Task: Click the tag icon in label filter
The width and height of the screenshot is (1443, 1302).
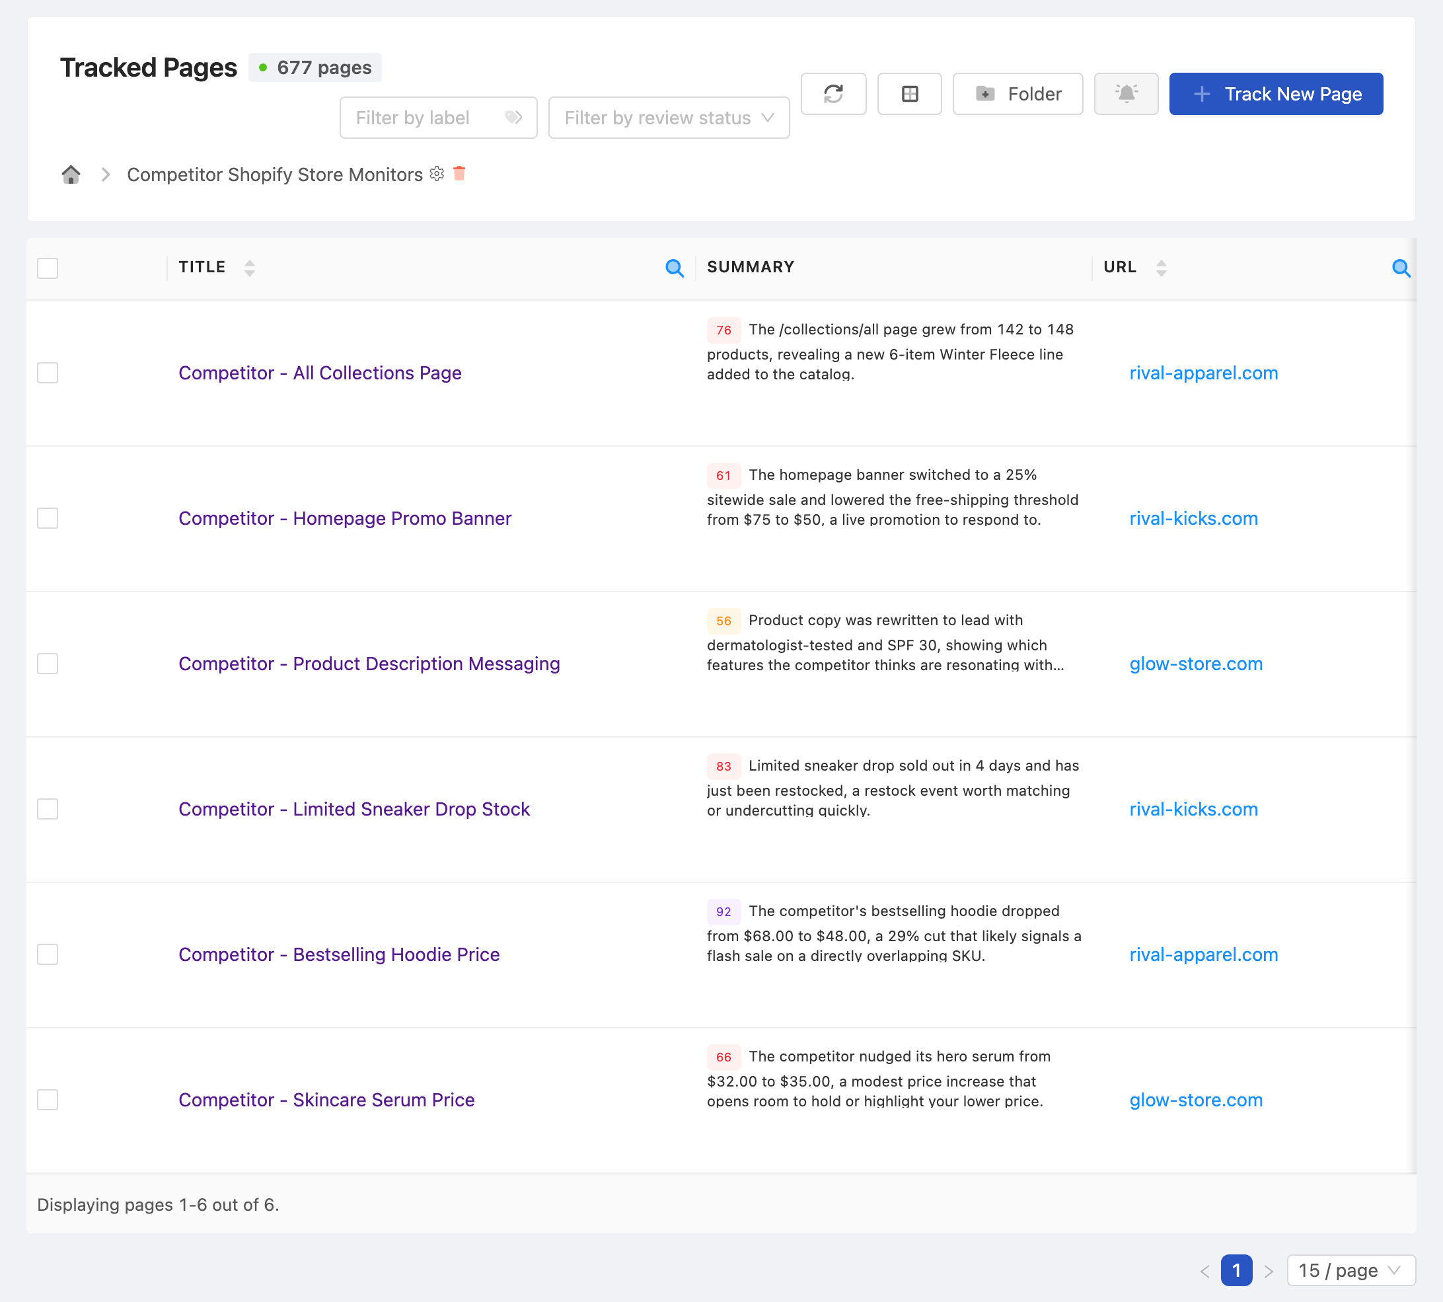Action: [x=513, y=118]
